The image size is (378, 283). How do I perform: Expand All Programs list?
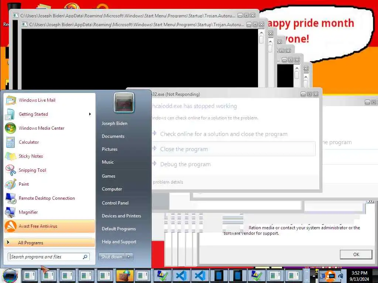(x=49, y=242)
